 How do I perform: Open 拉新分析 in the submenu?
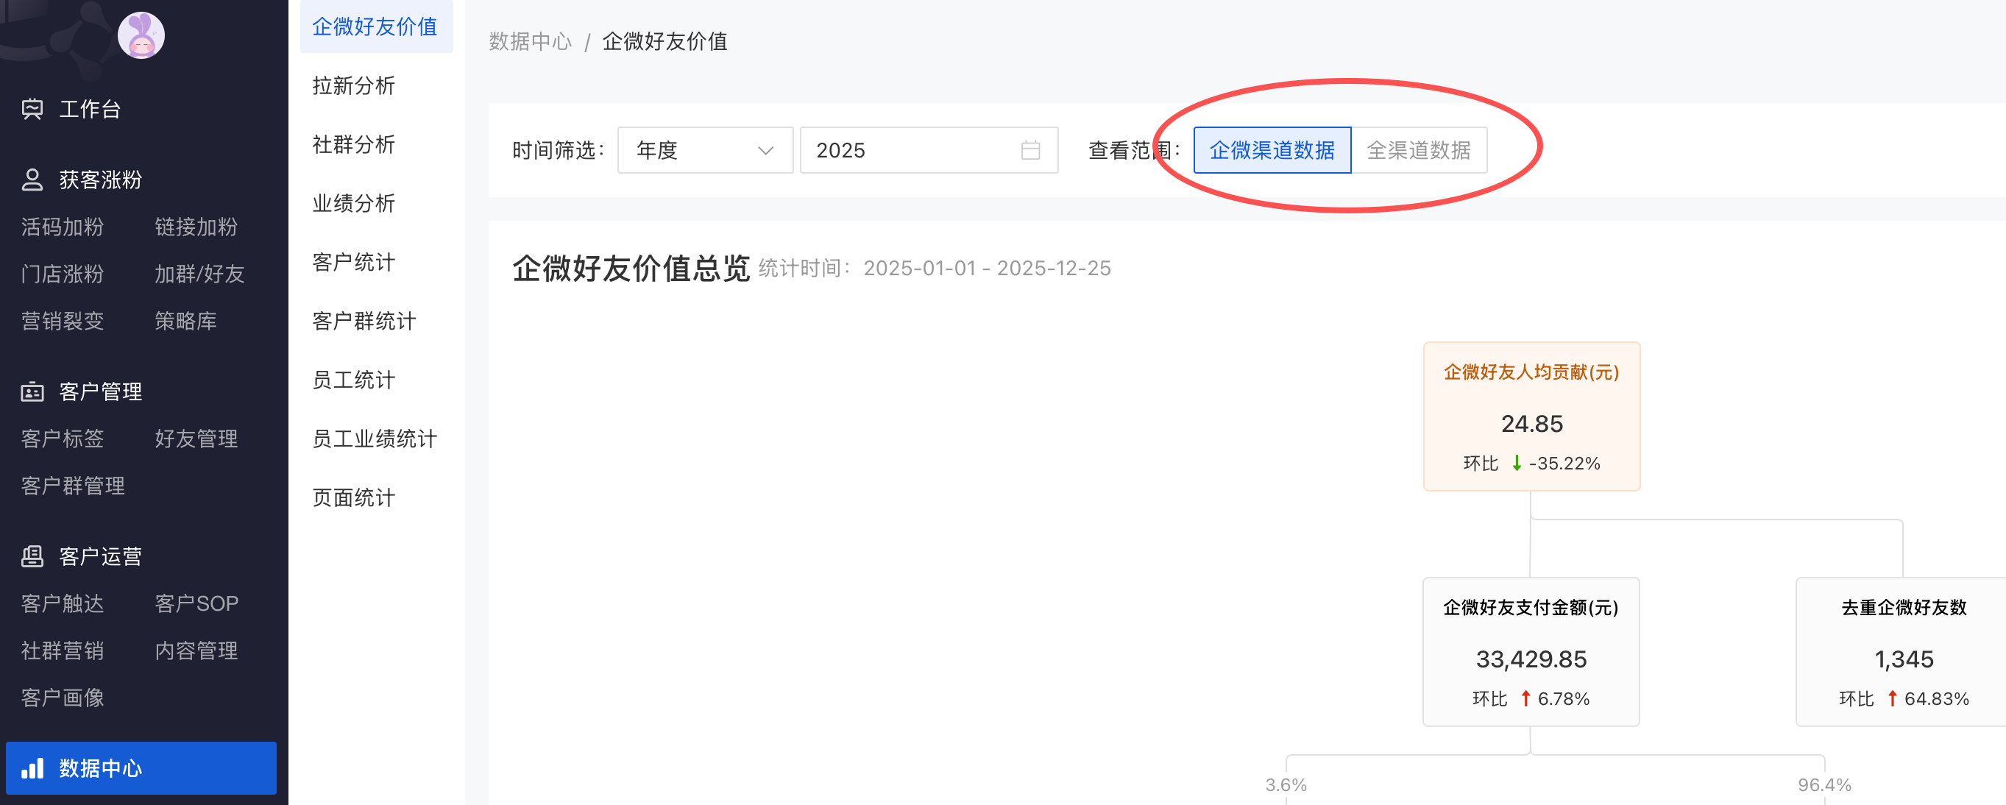coord(353,85)
